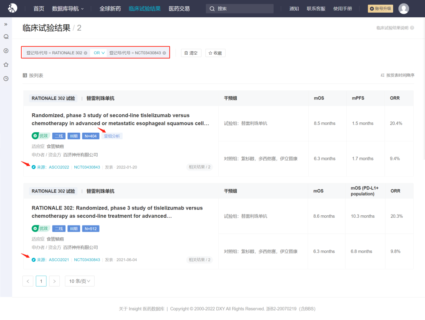Click the 搜索 search input
425x320 pixels.
[x=240, y=9]
